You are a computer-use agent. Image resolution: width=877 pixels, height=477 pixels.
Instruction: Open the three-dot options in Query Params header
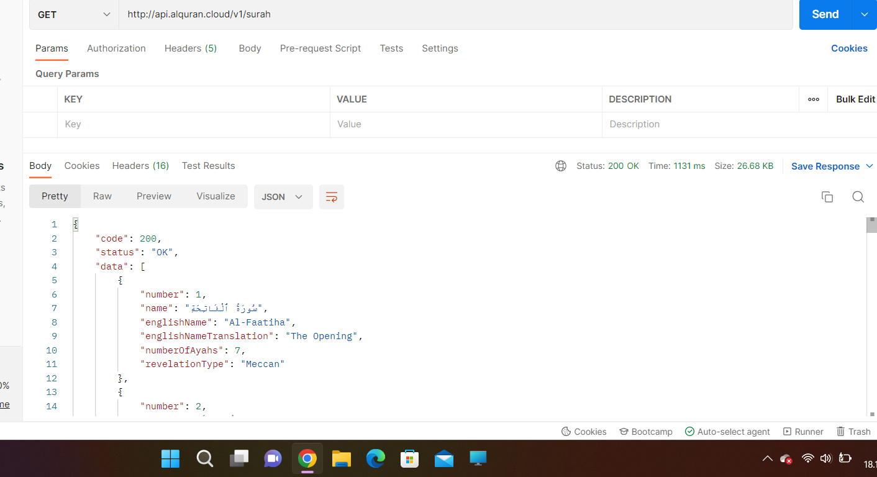[812, 99]
